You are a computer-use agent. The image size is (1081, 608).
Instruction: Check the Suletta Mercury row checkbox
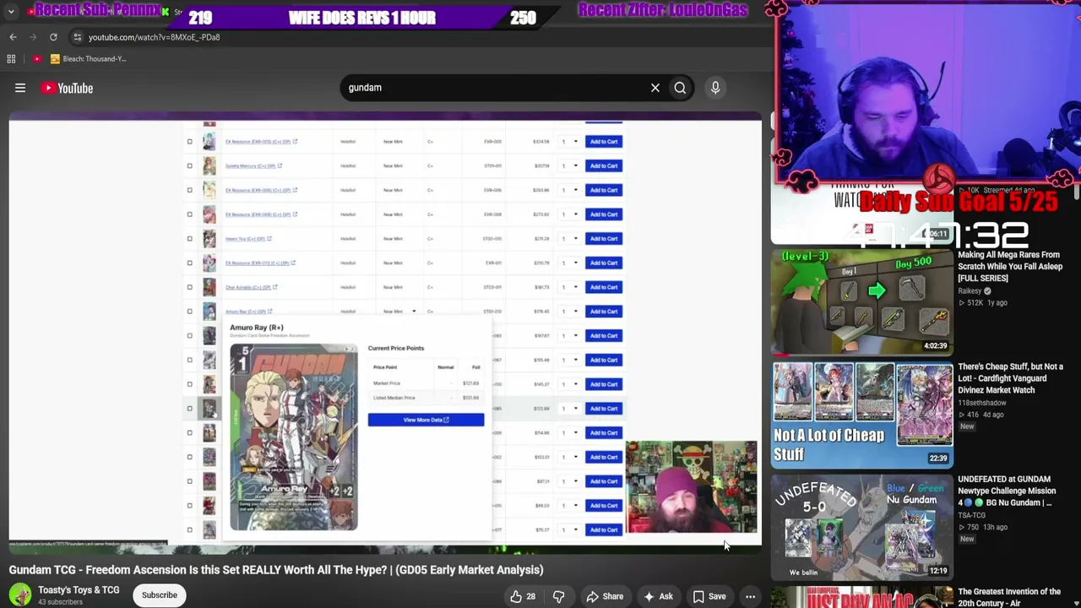190,166
